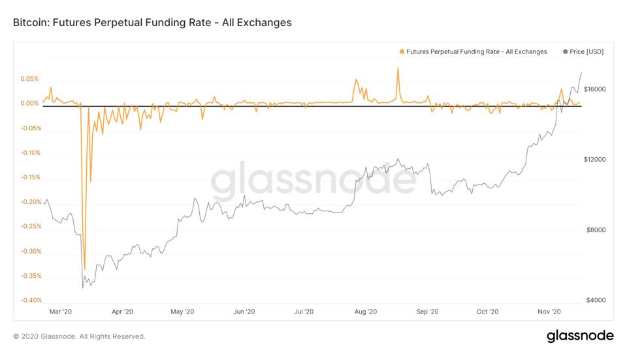Click the Jul '20 x-axis label
This screenshot has height=352, width=627.
click(304, 312)
